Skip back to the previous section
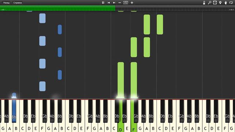Viewport: 235px width, 132px height. pos(109,3)
